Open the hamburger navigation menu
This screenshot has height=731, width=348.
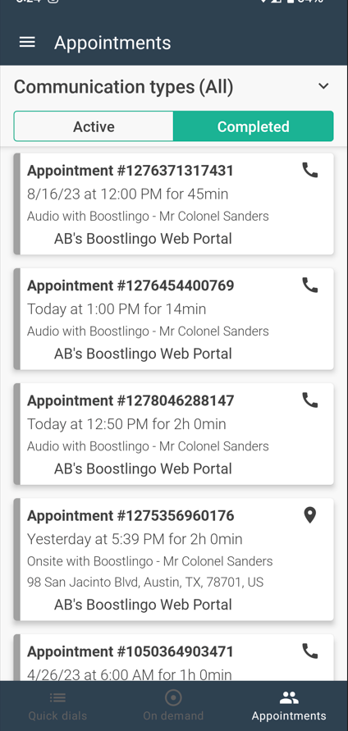tap(27, 43)
